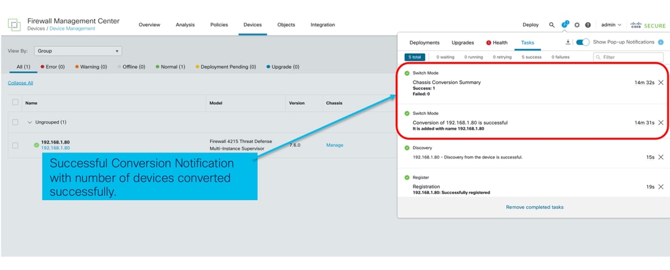Click green status icon of Discovery task
This screenshot has width=670, height=270.
(407, 148)
